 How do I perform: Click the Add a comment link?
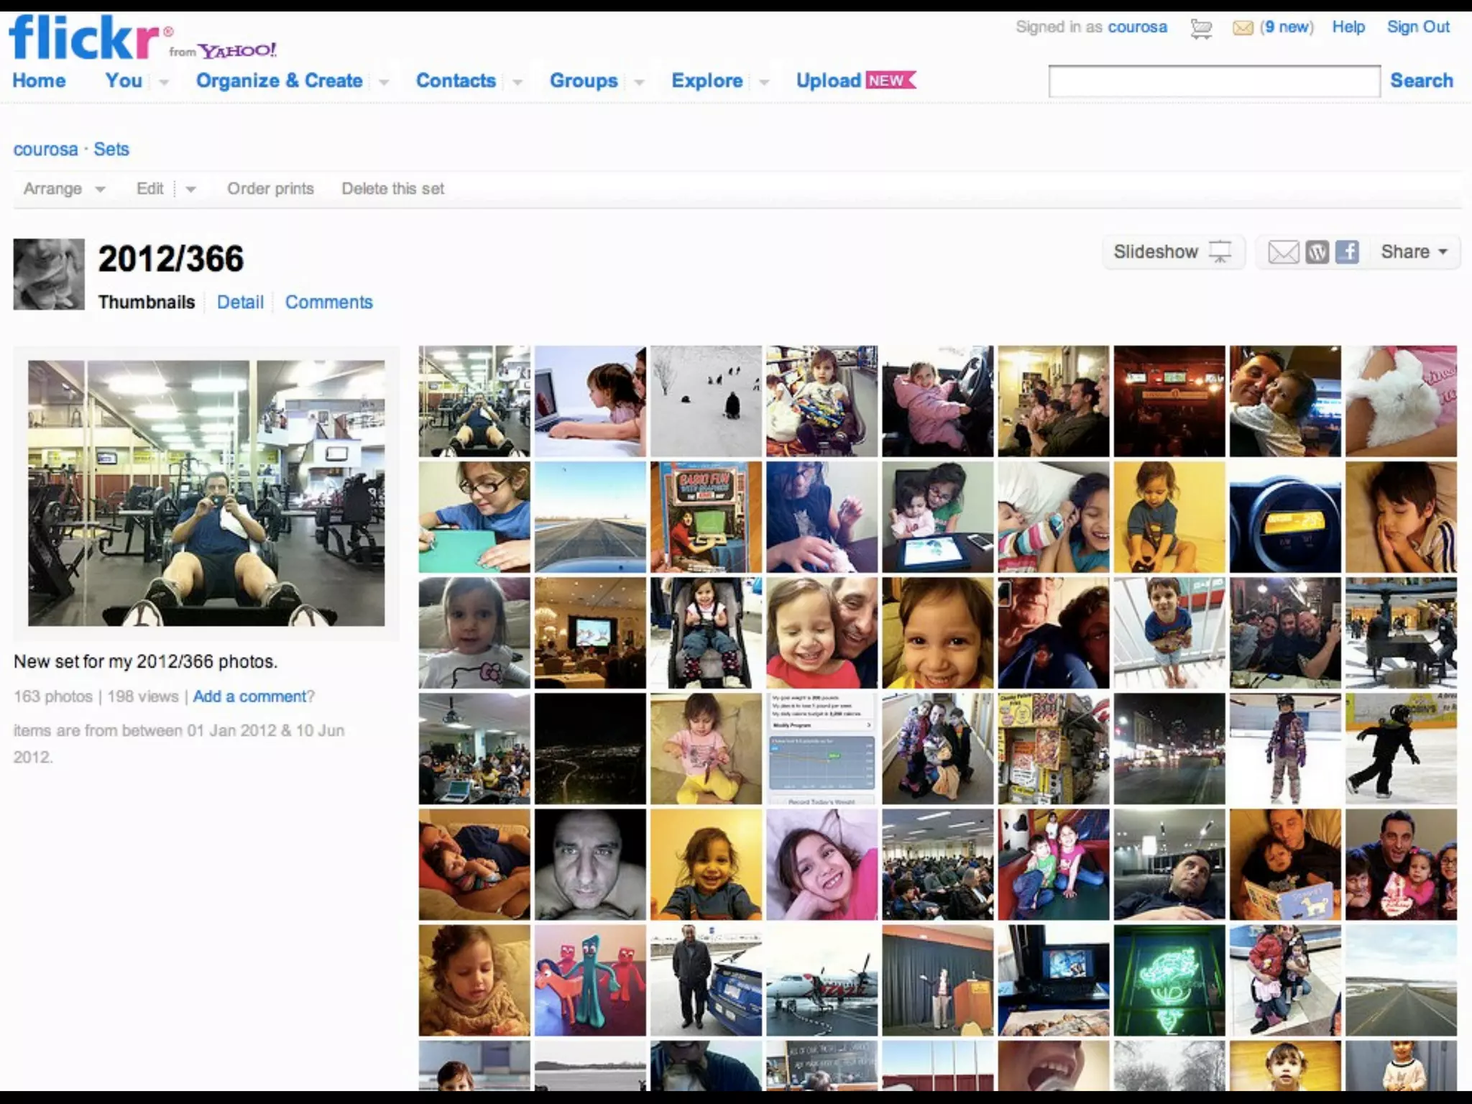coord(250,696)
